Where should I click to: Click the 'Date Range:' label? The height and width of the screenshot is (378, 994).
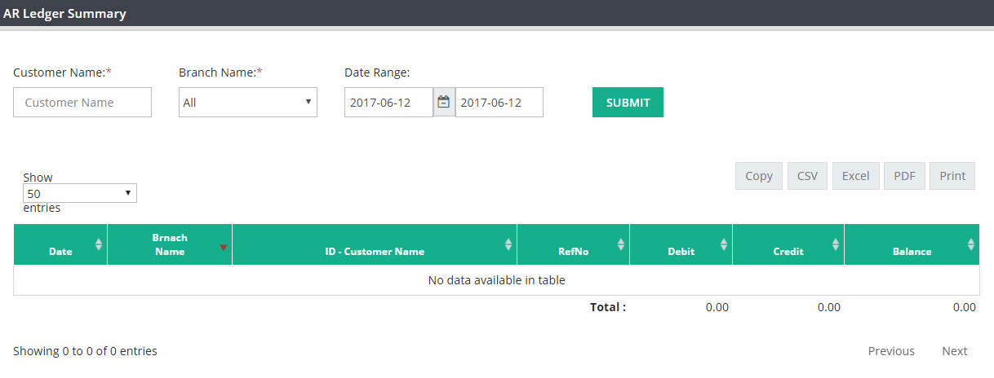tap(377, 73)
